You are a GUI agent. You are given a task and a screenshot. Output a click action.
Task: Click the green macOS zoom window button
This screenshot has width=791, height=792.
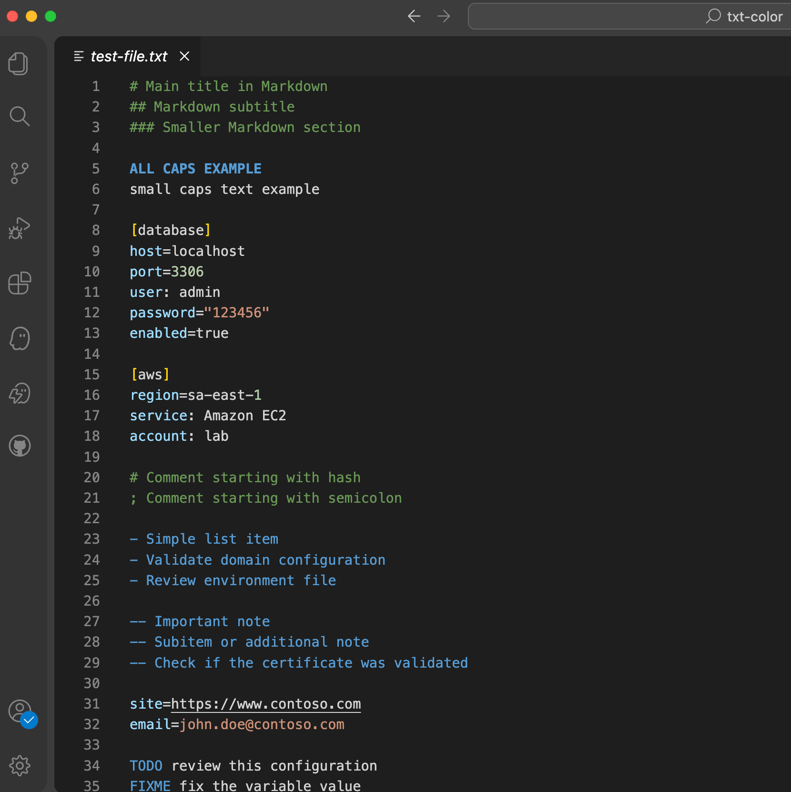(x=51, y=16)
